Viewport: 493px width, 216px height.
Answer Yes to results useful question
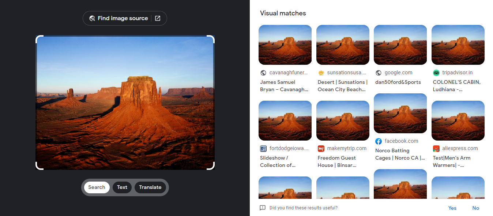pyautogui.click(x=452, y=208)
